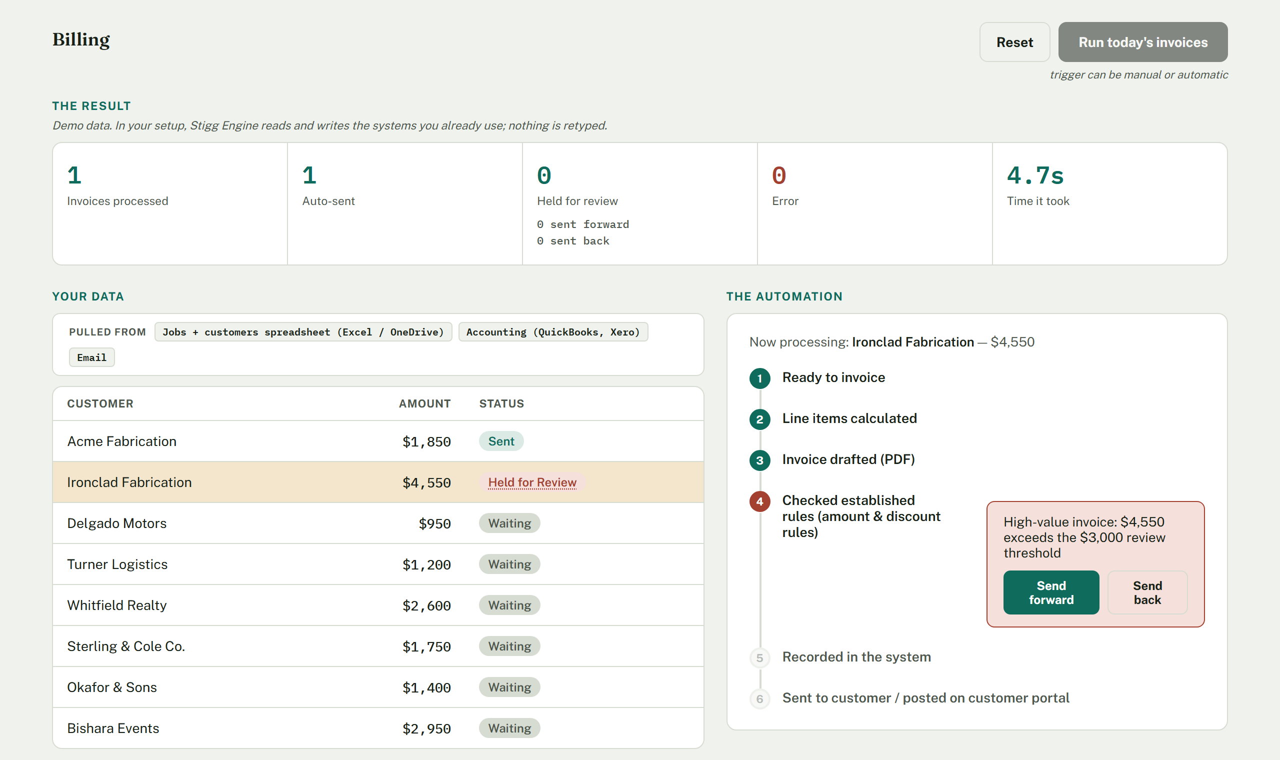Click the $4,550 amount cell
This screenshot has height=760, width=1280.
426,483
